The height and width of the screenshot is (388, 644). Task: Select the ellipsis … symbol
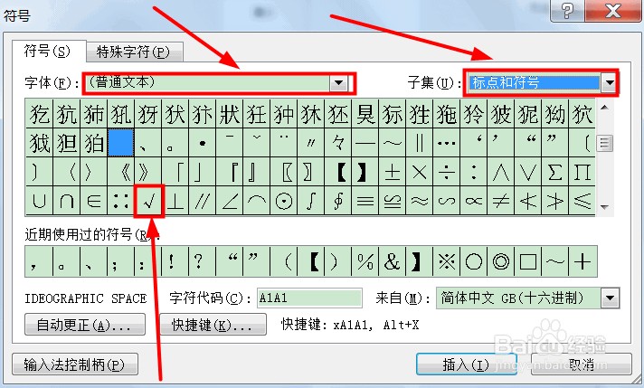click(x=447, y=143)
